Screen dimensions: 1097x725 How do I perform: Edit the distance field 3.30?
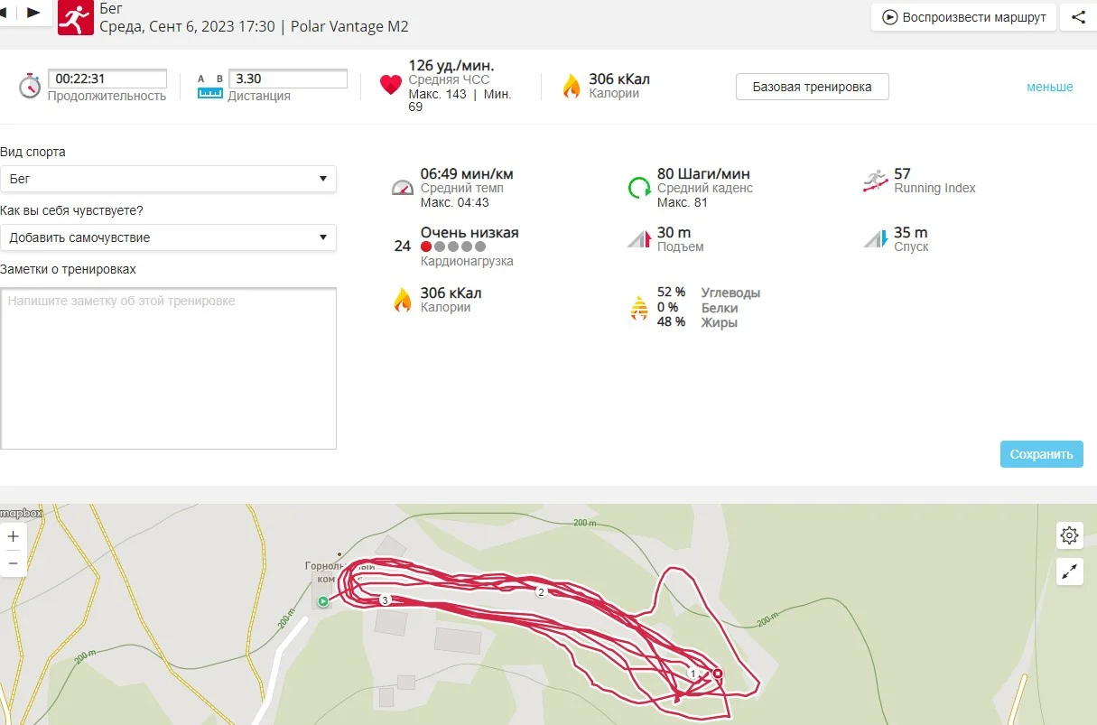coord(288,79)
